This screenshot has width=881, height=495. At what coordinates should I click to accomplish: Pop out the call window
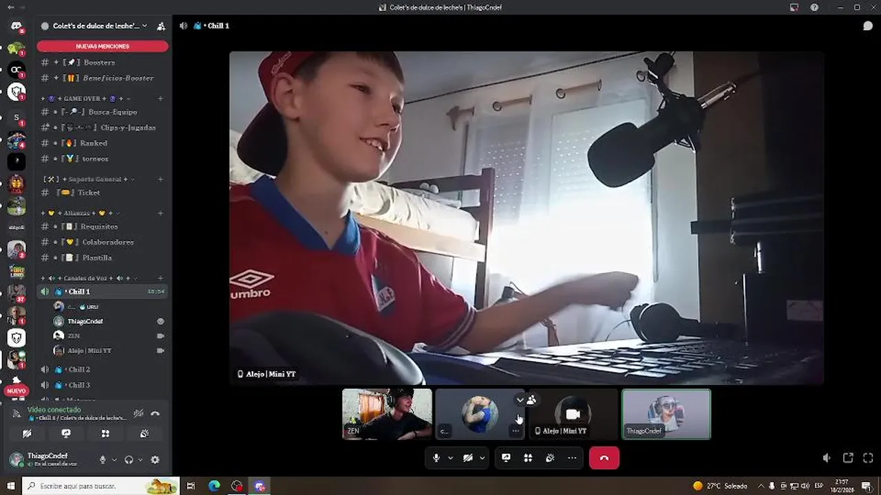(x=848, y=458)
